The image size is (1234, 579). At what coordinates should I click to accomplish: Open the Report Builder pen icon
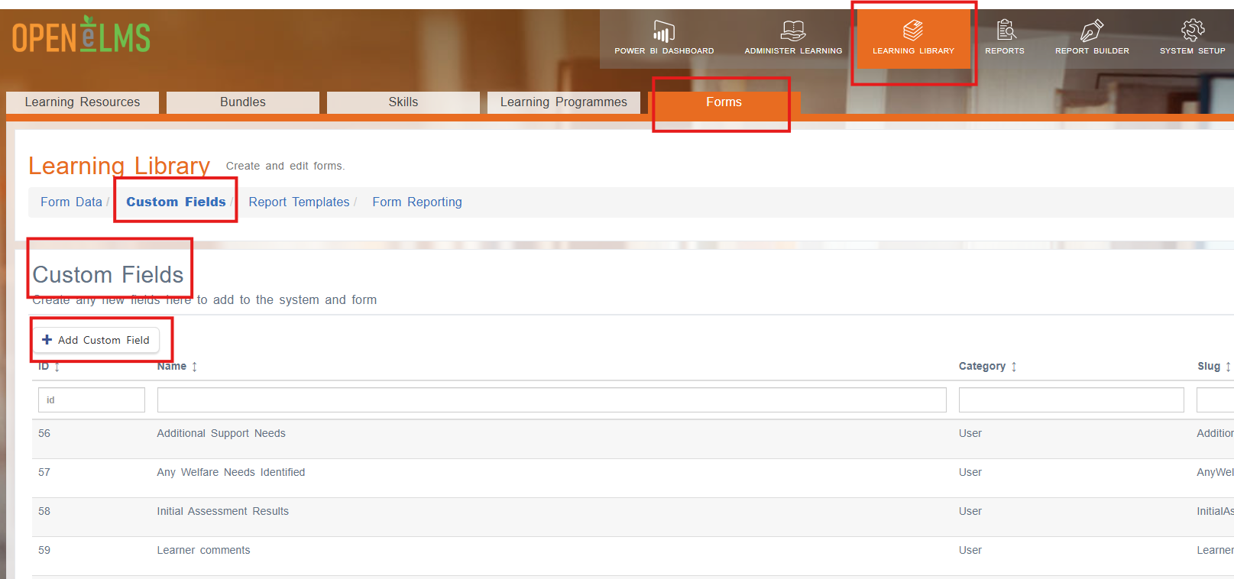[1092, 31]
